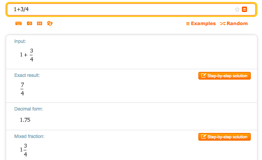The width and height of the screenshot is (262, 160).
Task: Show step-by-step solution for Mixed fraction
Action: click(x=225, y=137)
